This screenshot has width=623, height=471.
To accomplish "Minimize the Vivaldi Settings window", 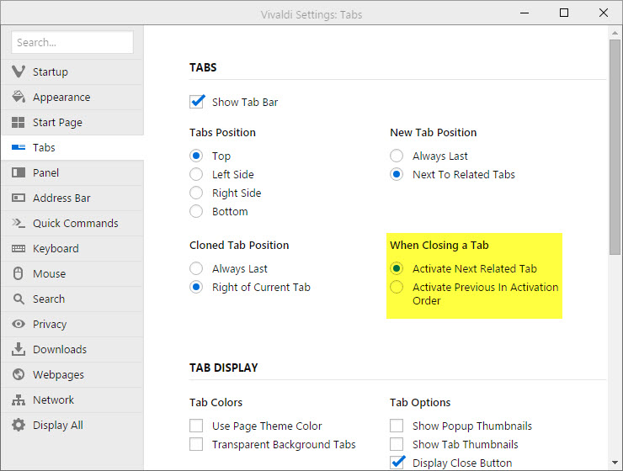I will point(524,13).
